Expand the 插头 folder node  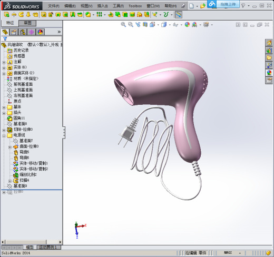[4, 113]
